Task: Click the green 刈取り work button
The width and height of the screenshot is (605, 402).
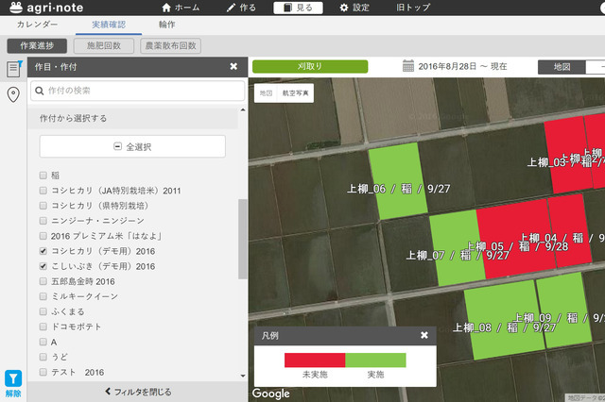Action: [x=310, y=66]
